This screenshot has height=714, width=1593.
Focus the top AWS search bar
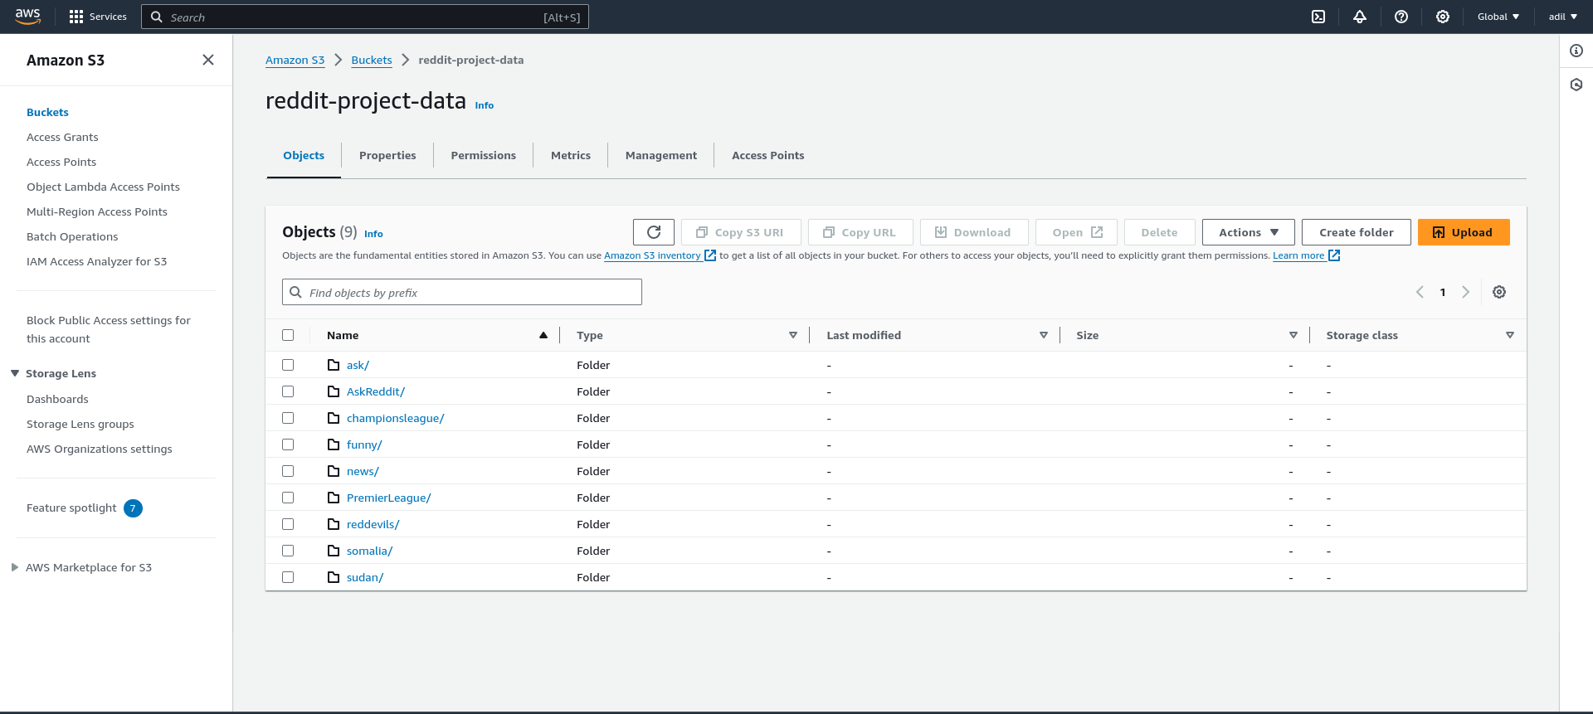(365, 17)
